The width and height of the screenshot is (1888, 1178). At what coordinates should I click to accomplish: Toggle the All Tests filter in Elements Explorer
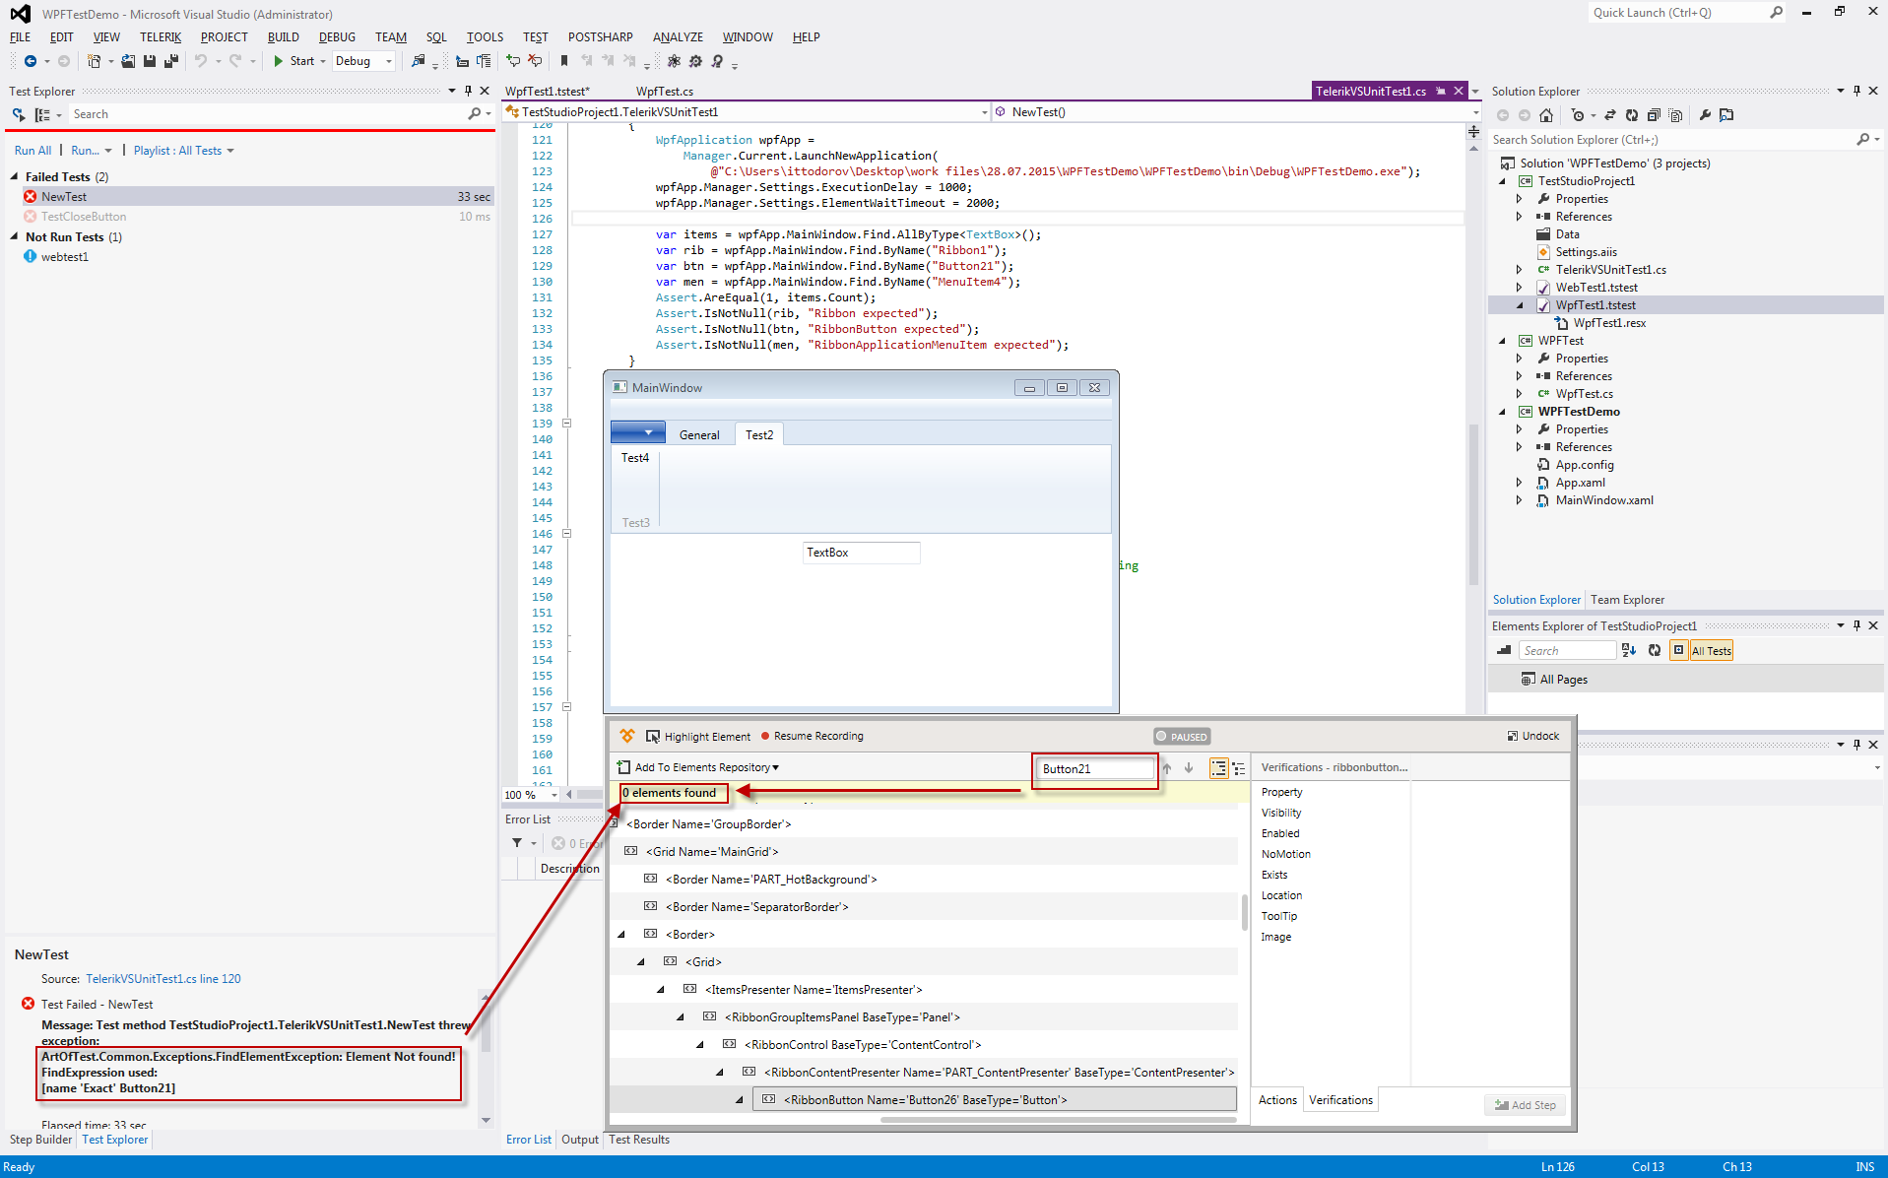pyautogui.click(x=1711, y=651)
